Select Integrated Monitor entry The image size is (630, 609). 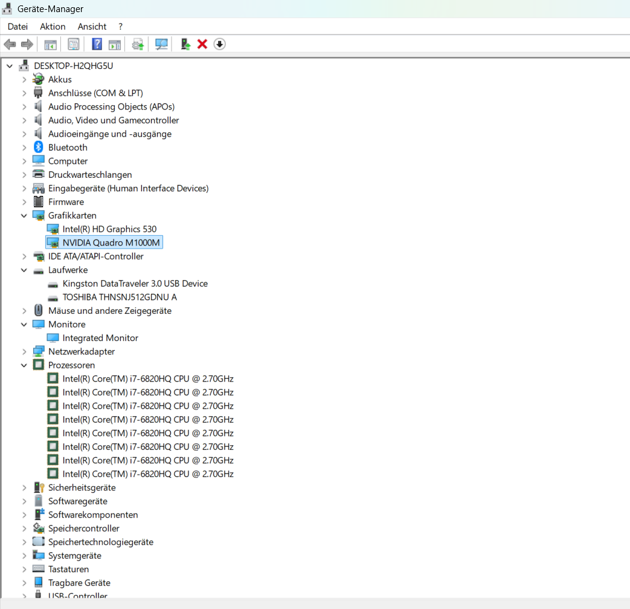100,338
